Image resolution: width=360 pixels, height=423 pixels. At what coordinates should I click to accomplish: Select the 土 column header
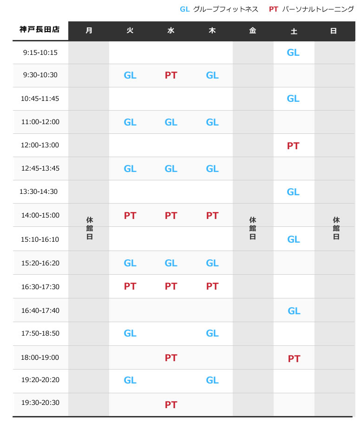click(x=294, y=31)
